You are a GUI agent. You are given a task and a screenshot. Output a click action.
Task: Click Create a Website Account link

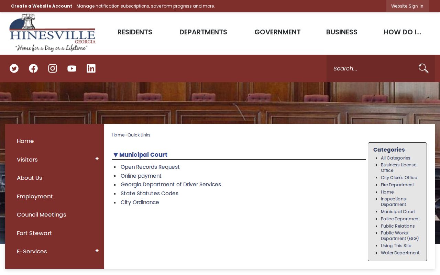[42, 6]
